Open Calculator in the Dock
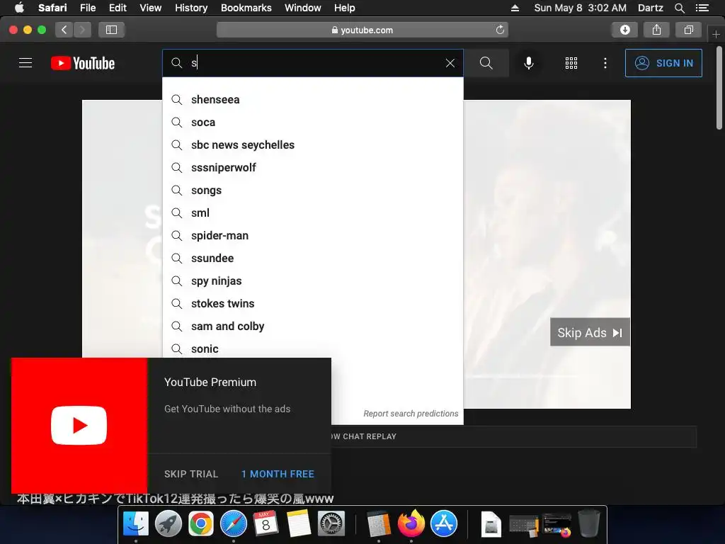Image resolution: width=725 pixels, height=544 pixels. 379,523
